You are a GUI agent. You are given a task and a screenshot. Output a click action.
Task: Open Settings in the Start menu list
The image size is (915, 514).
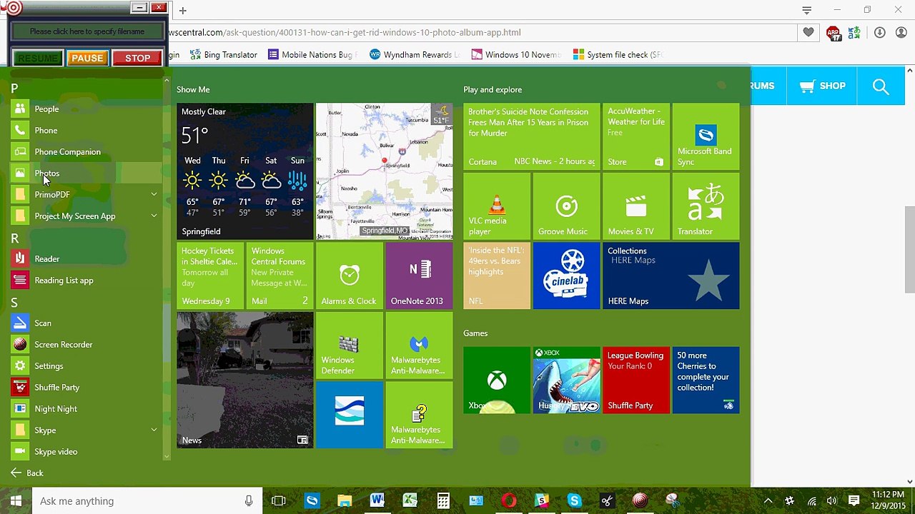click(86, 366)
